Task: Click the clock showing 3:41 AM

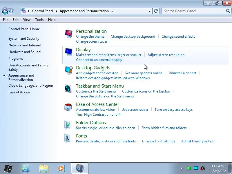Action: (x=217, y=166)
